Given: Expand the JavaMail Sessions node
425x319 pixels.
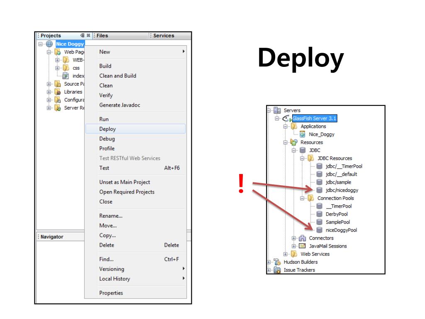Looking at the screenshot, I should (293, 246).
